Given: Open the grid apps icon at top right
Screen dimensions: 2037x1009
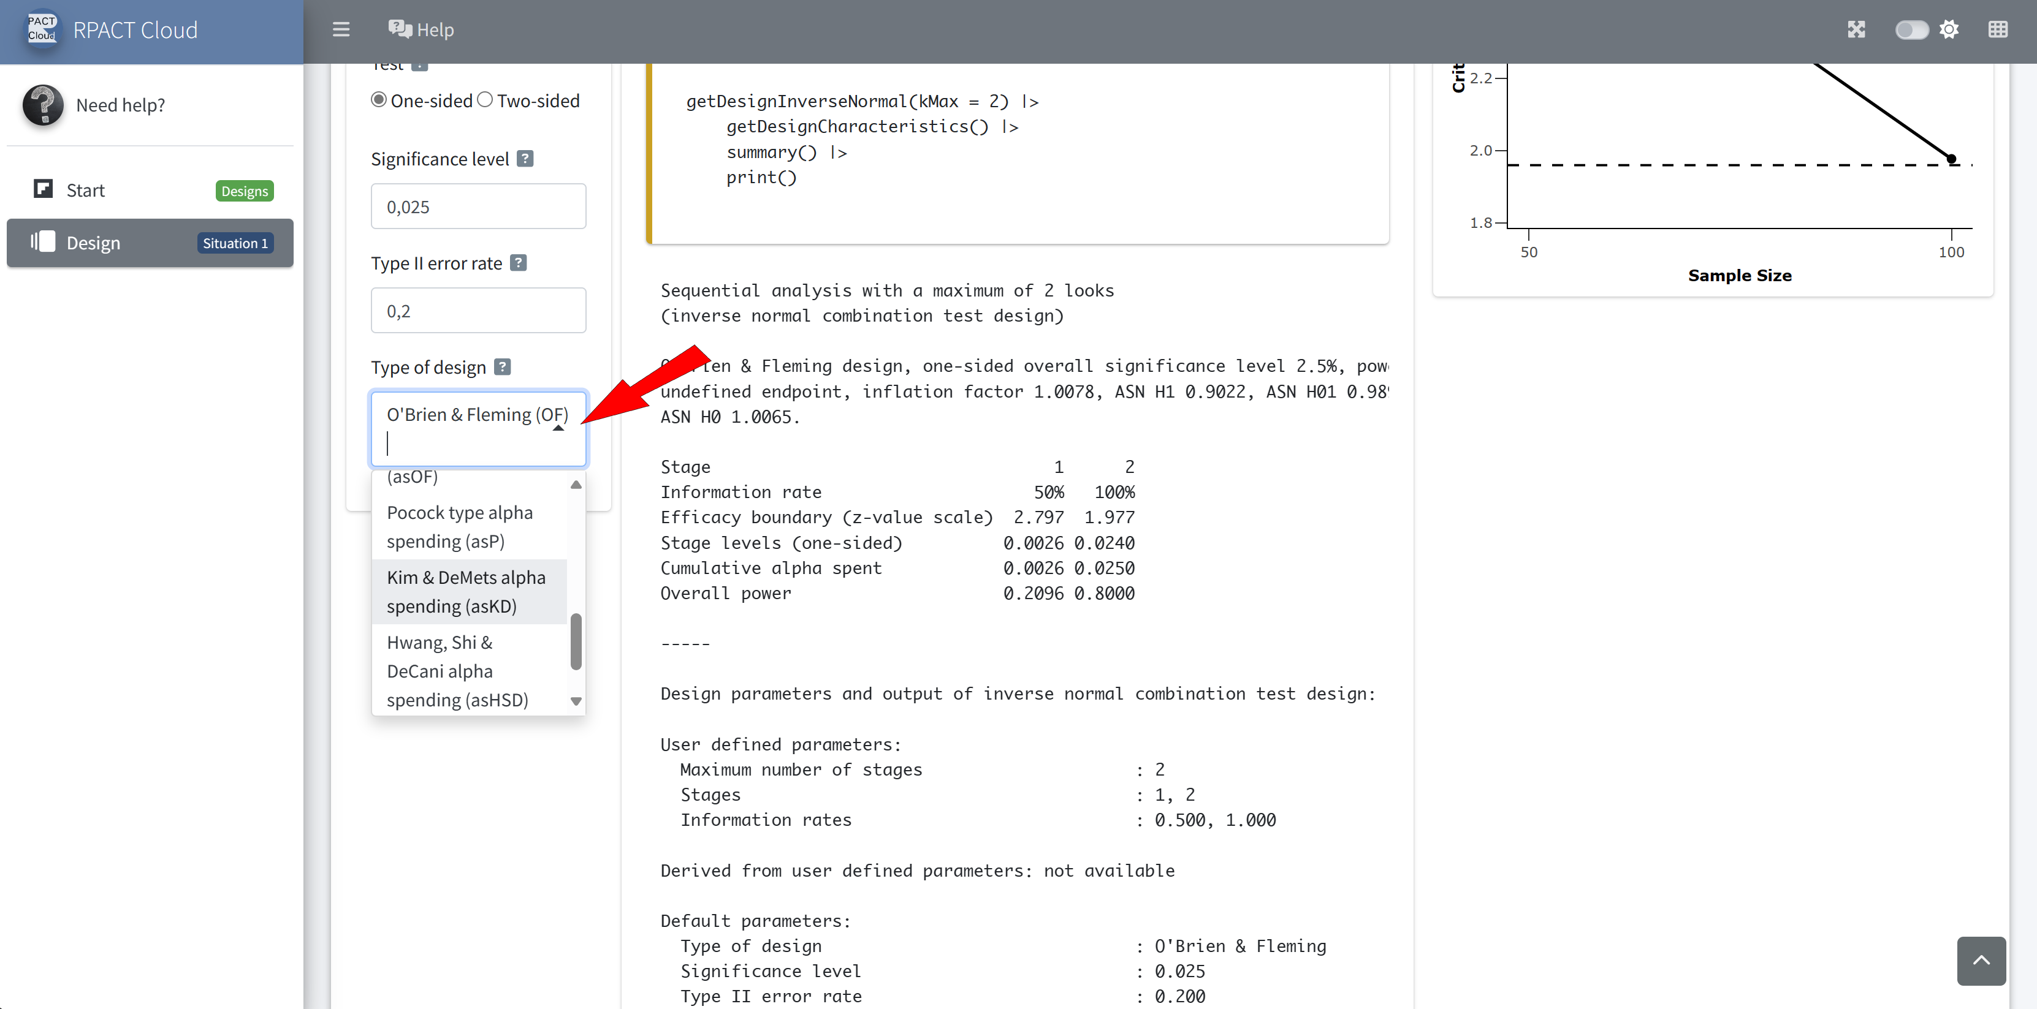Looking at the screenshot, I should (x=1998, y=30).
